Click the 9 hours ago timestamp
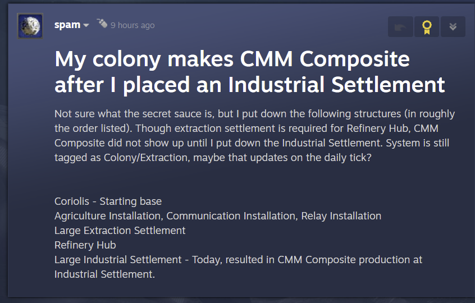Image resolution: width=475 pixels, height=303 pixels. 133,25
